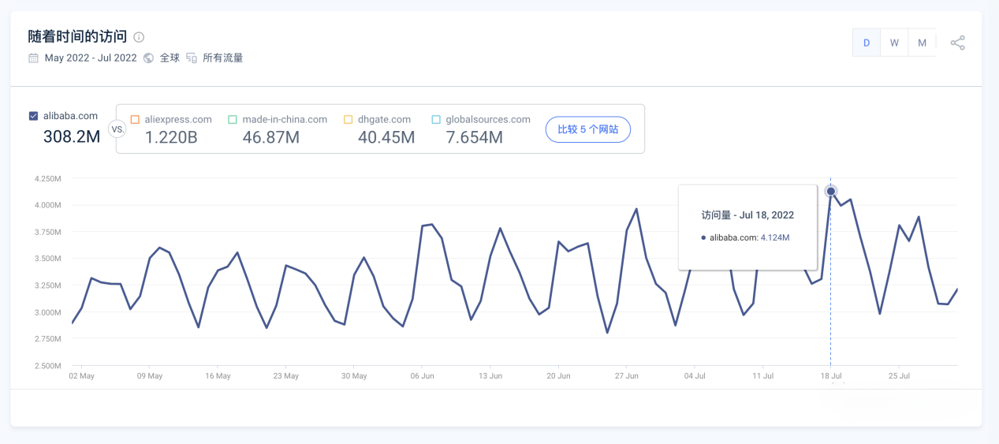Screen dimensions: 999x444
Task: Click the 访问量 - Jul 18, 2022 tooltip title
Action: click(x=747, y=215)
